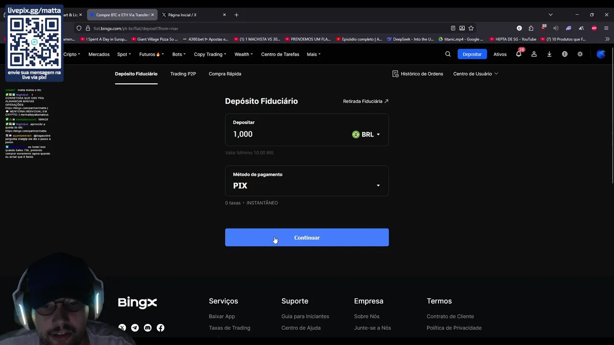614x345 pixels.
Task: Expand the Centro de Usuário dropdown
Action: (x=475, y=74)
